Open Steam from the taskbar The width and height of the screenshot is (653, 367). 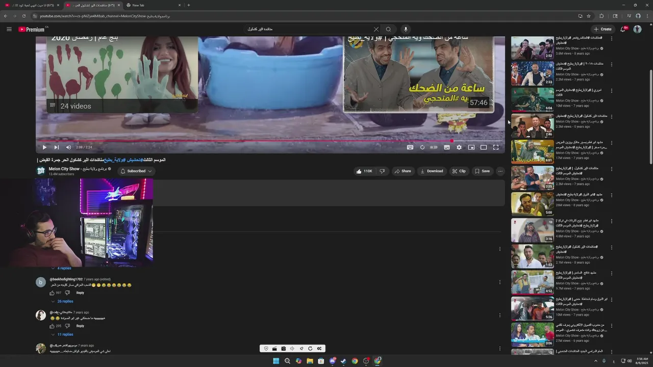pos(343,361)
